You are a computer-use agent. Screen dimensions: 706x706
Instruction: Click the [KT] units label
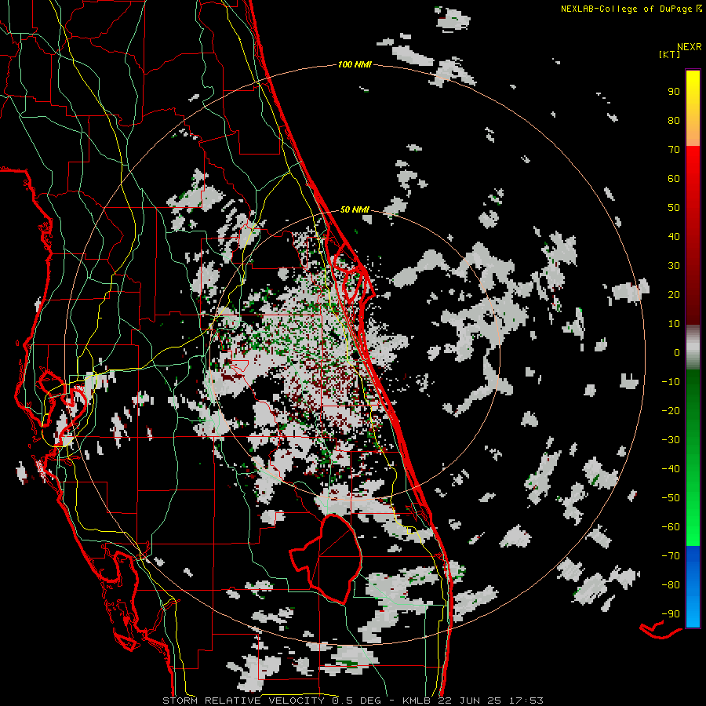click(669, 54)
